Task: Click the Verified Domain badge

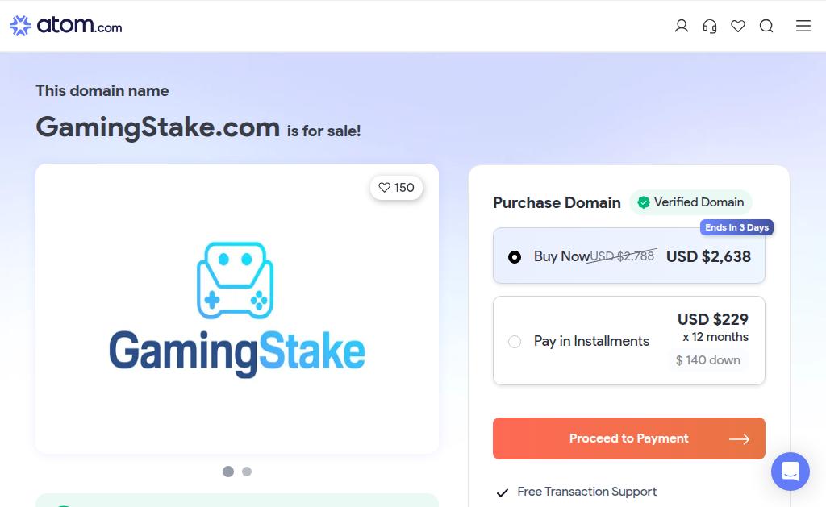Action: coord(690,202)
